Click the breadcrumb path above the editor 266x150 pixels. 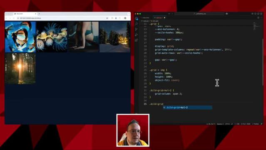150,21
